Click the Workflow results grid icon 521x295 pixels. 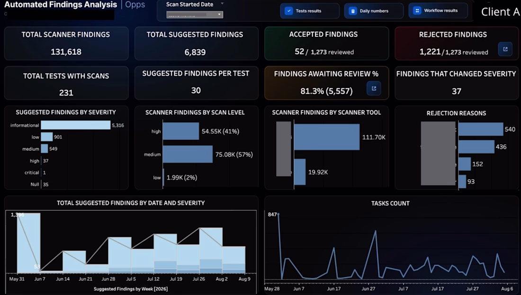point(417,10)
